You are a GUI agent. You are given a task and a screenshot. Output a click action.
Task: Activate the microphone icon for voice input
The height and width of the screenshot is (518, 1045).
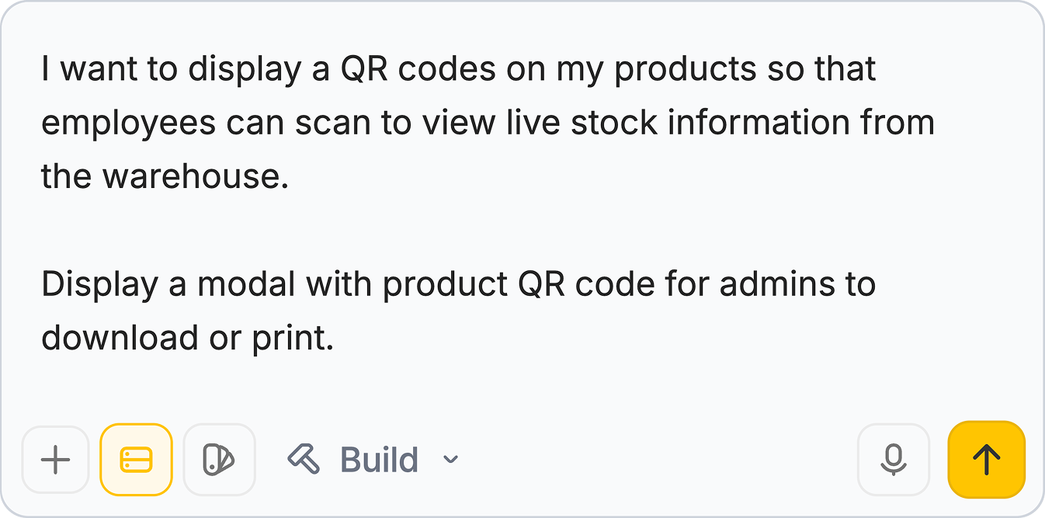pyautogui.click(x=894, y=459)
